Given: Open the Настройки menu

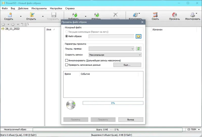Looking at the screenshot, I should click(x=56, y=9).
